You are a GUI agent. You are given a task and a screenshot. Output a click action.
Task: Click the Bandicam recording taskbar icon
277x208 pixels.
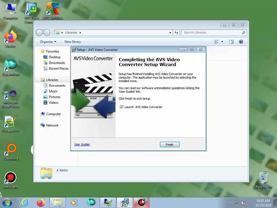pyautogui.click(x=141, y=203)
